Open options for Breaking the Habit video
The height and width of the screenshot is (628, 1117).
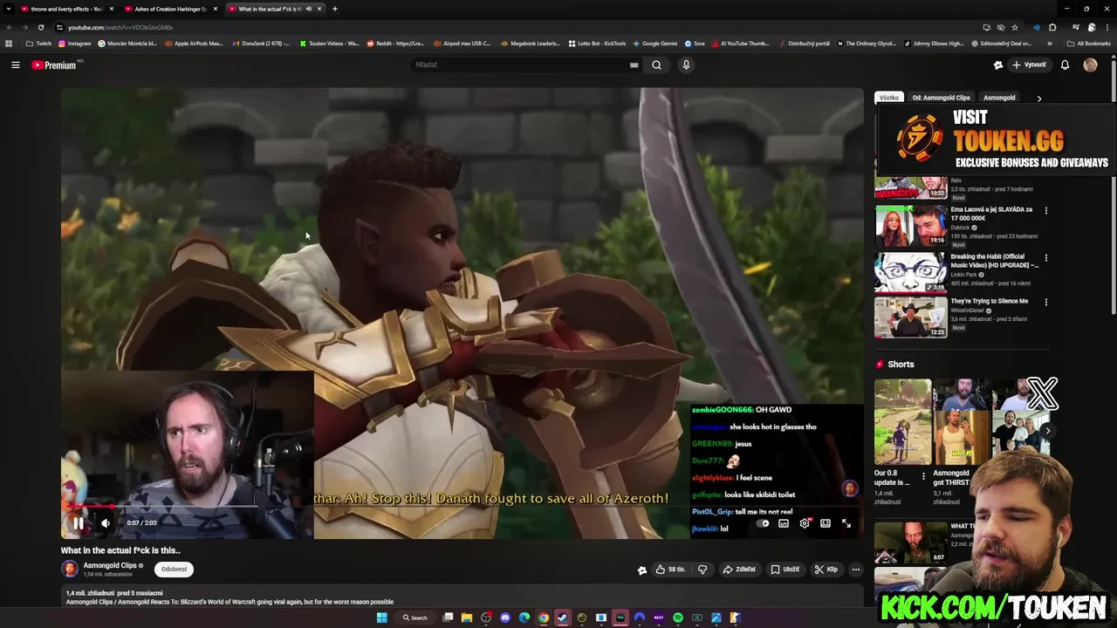click(1045, 257)
